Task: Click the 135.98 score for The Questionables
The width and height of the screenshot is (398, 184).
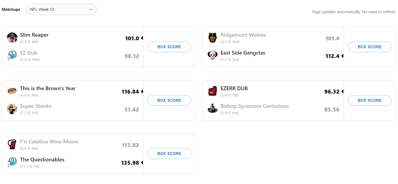Action: [130, 163]
